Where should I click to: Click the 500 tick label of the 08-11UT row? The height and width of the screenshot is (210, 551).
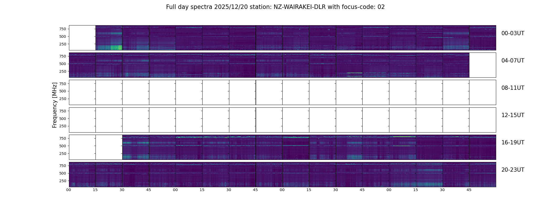[62, 91]
